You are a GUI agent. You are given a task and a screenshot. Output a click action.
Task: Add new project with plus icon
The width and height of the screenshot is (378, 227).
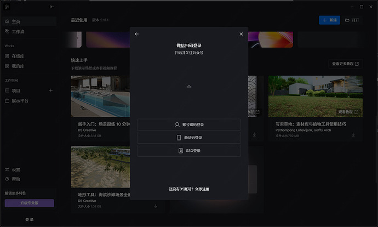click(x=50, y=90)
